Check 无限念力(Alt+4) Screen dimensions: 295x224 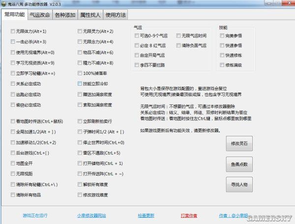pos(80,42)
